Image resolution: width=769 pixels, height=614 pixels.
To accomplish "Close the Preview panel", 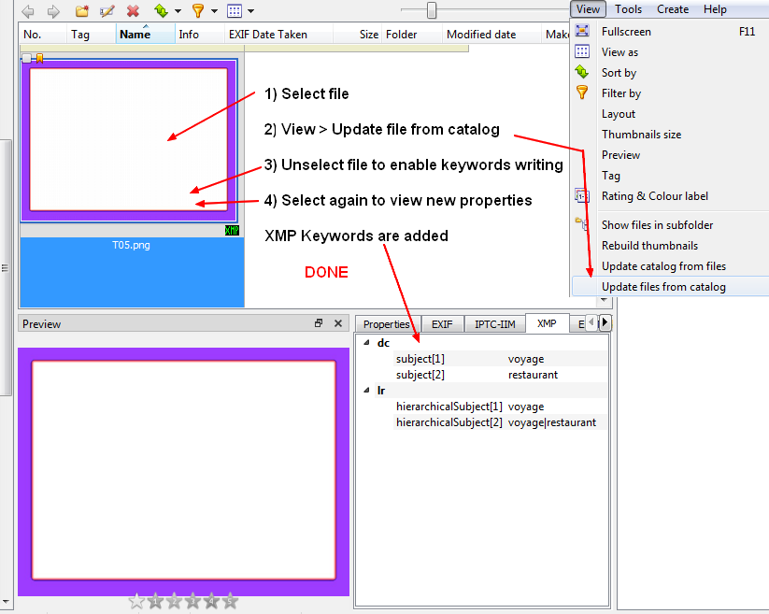I will (338, 323).
